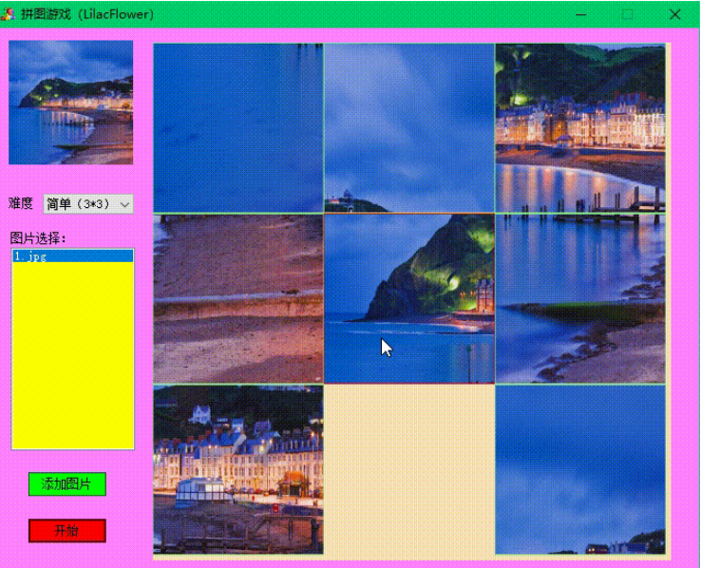Click the sky tile with small hilltop monument
701x568 pixels.
pos(409,128)
